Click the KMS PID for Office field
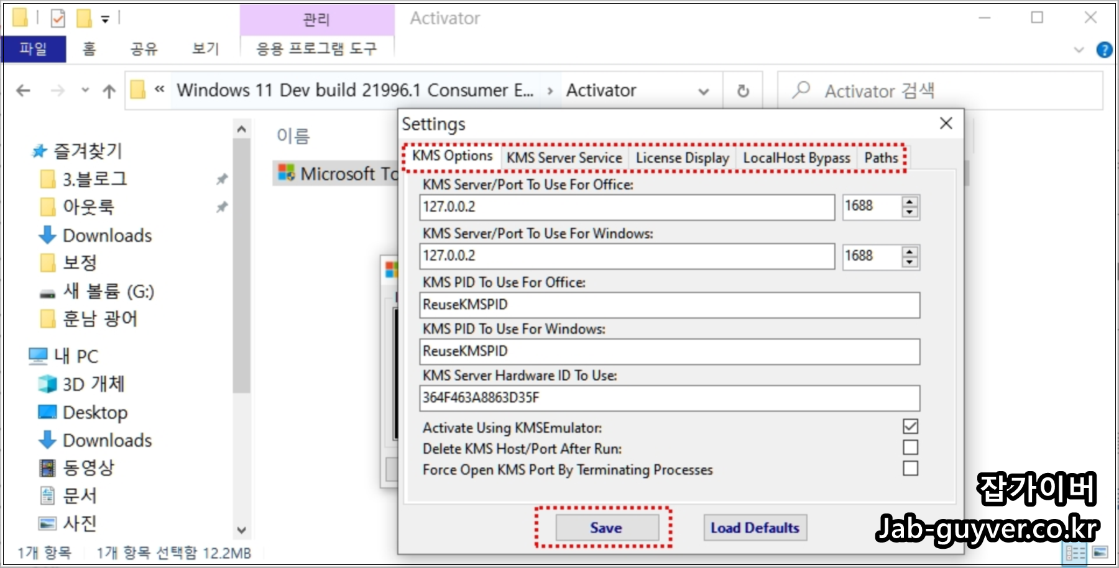This screenshot has height=568, width=1119. tap(670, 305)
